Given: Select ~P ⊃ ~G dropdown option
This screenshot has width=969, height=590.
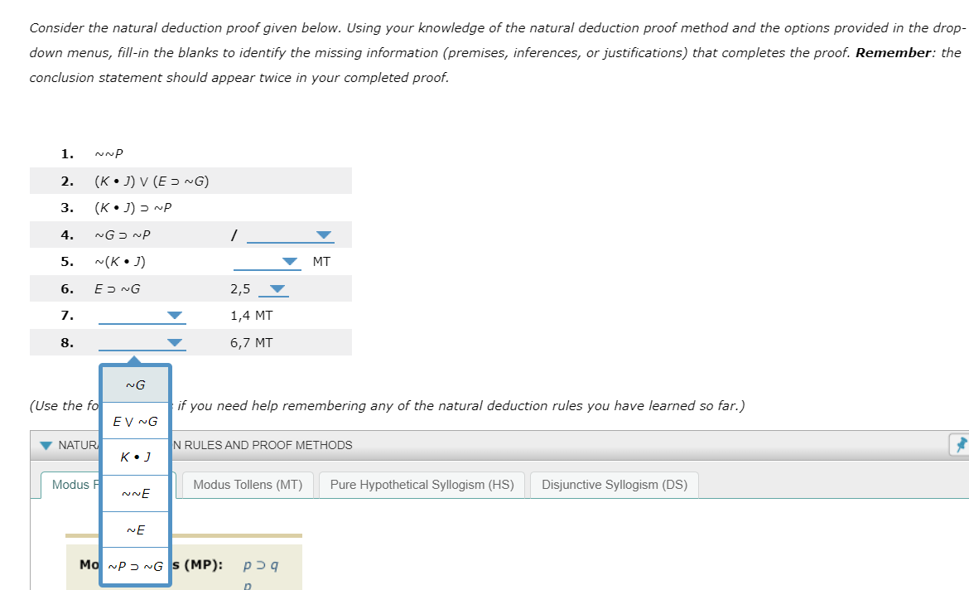Looking at the screenshot, I should 135,566.
